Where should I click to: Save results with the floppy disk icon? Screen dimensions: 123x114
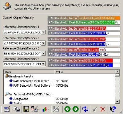coord(26,109)
